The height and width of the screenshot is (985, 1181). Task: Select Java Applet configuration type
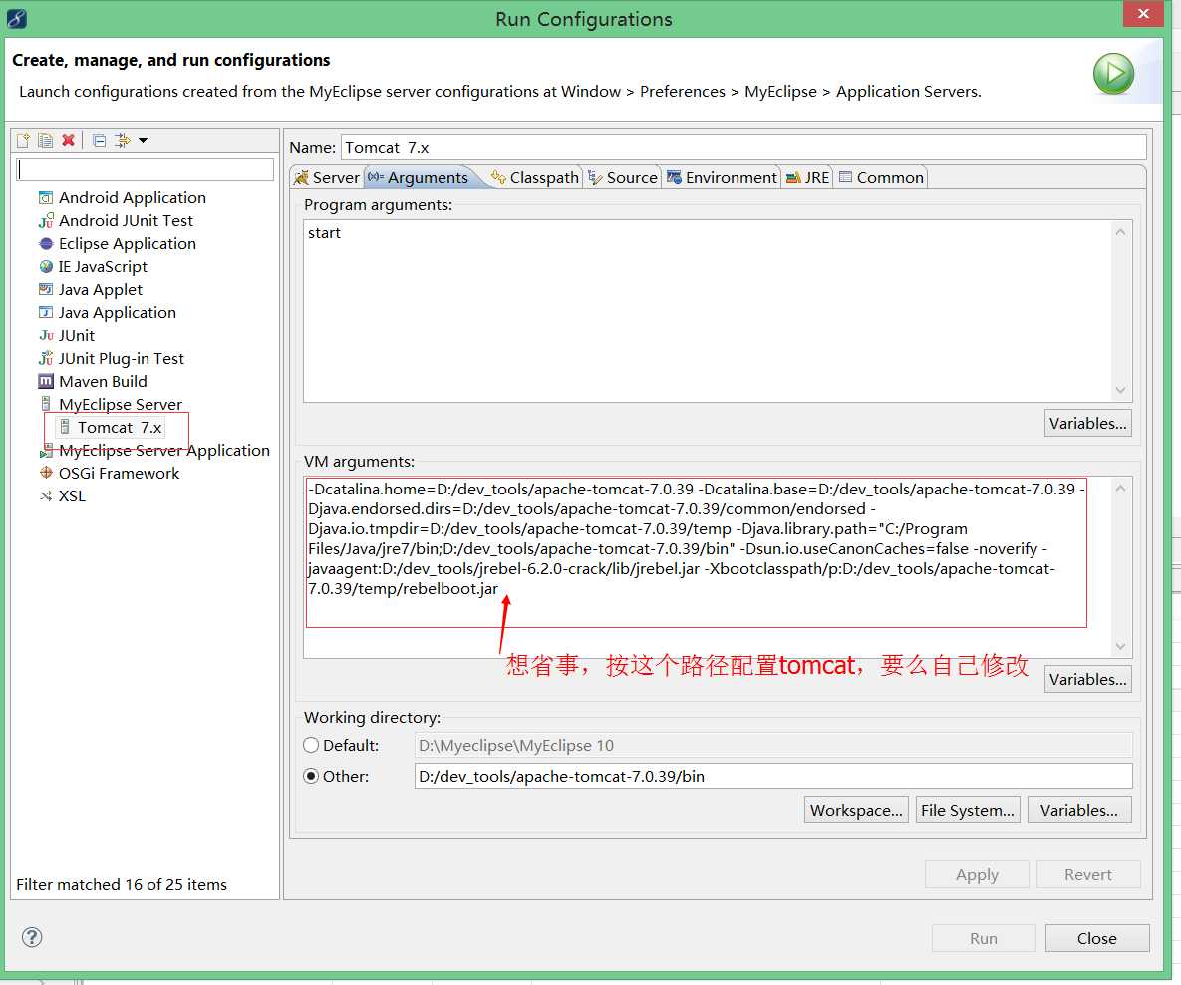pyautogui.click(x=101, y=290)
